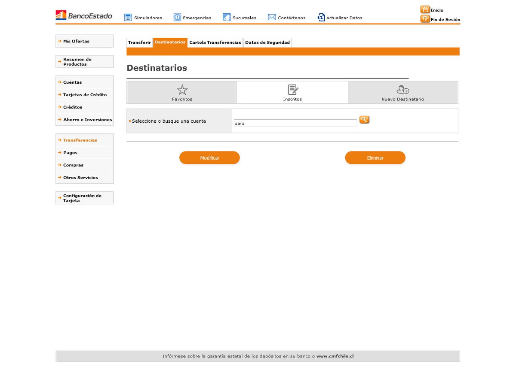
Task: Click the Fin de Sesión text
Action: pyautogui.click(x=445, y=20)
